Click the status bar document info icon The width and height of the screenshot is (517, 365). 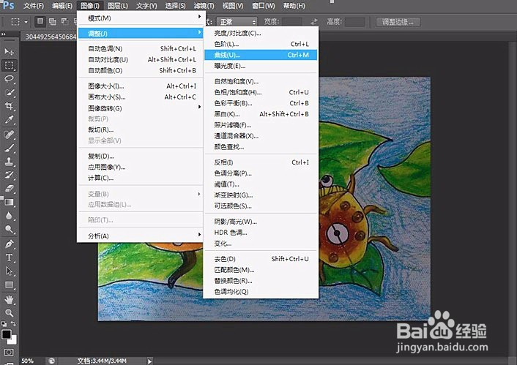pyautogui.click(x=51, y=361)
